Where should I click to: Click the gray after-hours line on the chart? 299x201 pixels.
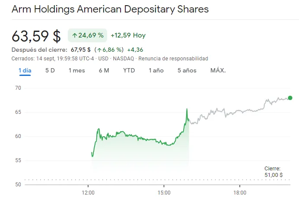(x=233, y=113)
